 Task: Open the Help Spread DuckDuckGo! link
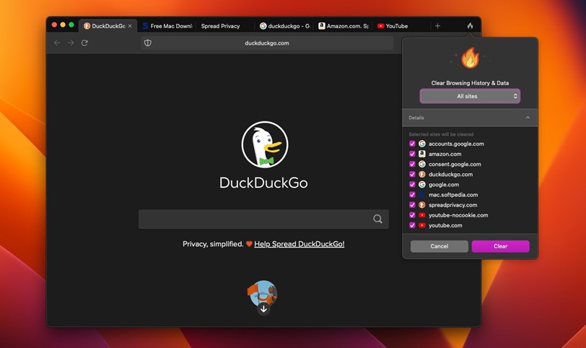[299, 244]
